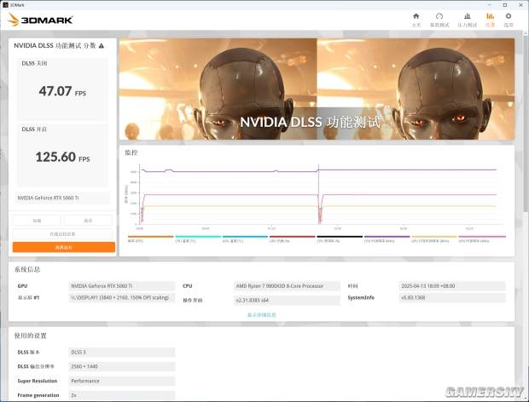
Task: Minimize the 3DMark window
Action: click(490, 5)
